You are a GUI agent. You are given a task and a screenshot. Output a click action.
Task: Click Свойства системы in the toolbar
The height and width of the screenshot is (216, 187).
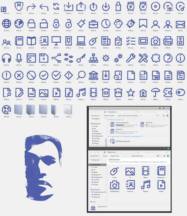109,115
